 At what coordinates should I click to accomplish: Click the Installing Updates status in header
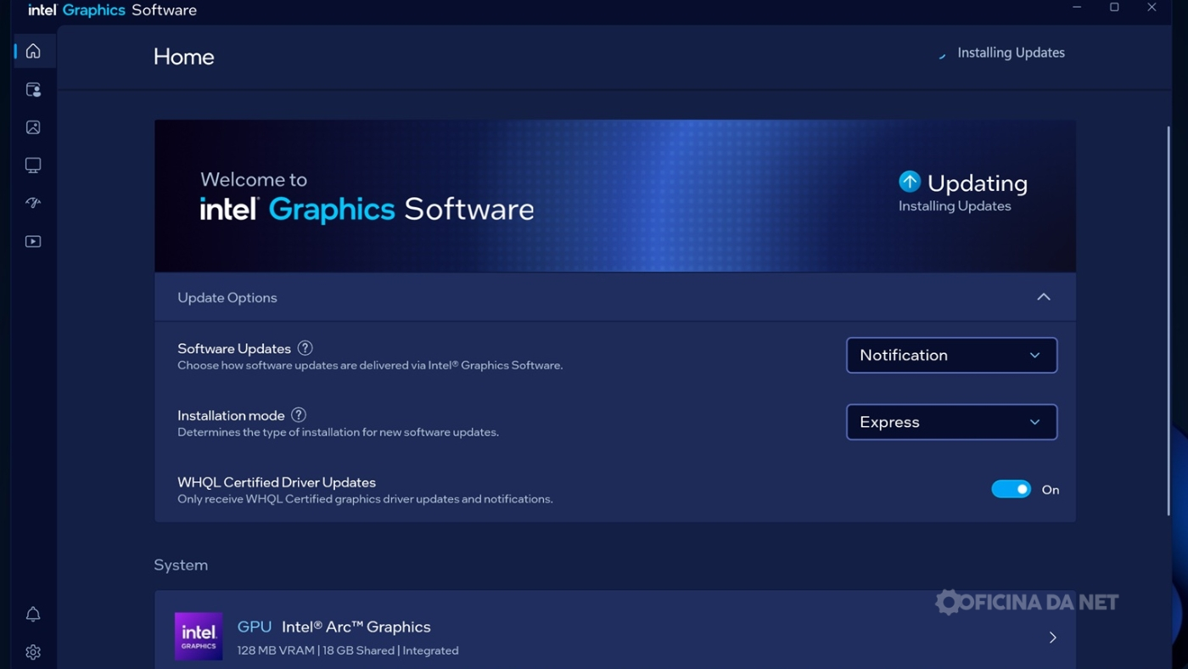[1010, 53]
